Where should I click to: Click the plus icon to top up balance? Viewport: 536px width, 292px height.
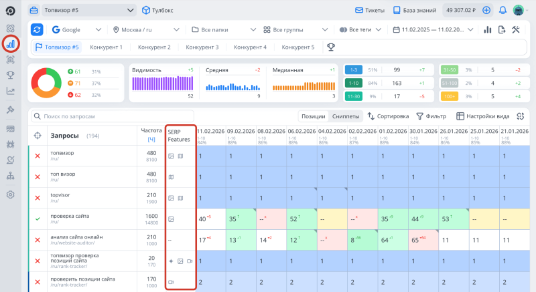coord(486,11)
